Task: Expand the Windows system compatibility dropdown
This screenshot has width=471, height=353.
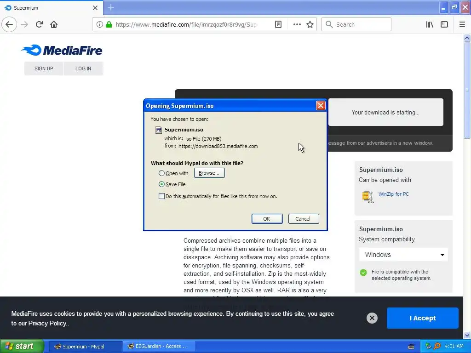Action: tap(403, 255)
